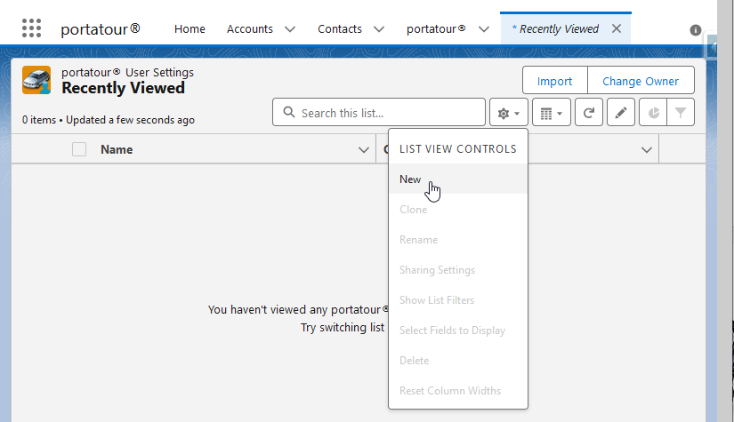Click the Change Owner button
734x422 pixels.
(x=641, y=81)
